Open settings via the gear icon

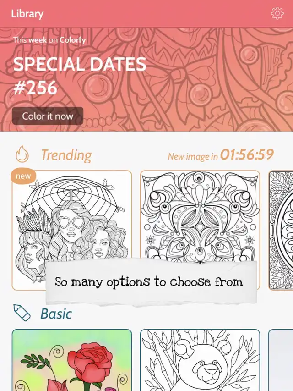click(277, 13)
